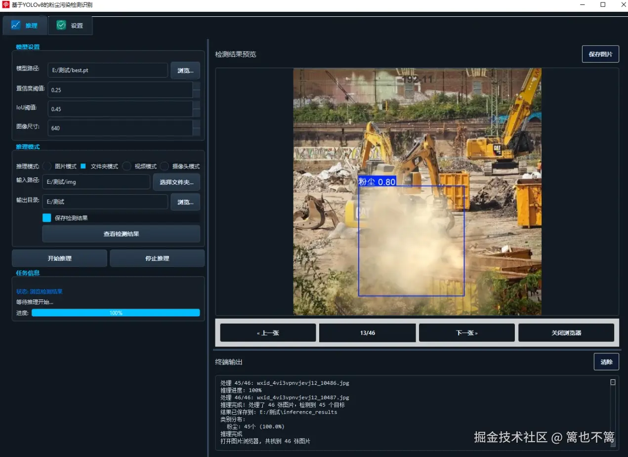Image resolution: width=628 pixels, height=457 pixels.
Task: Click the 100% progress bar
Action: (x=116, y=313)
